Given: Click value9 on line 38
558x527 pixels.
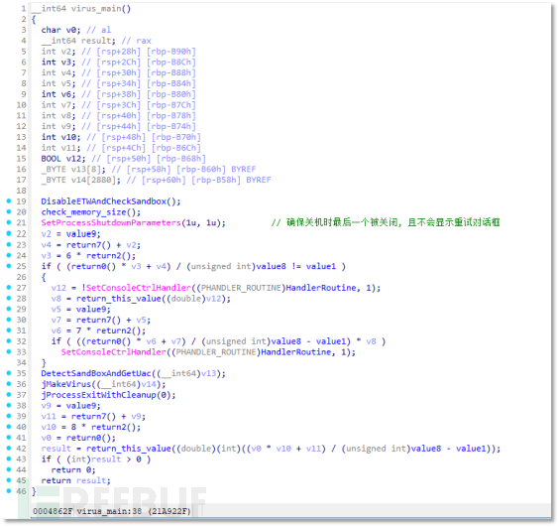Looking at the screenshot, I should 81,406.
